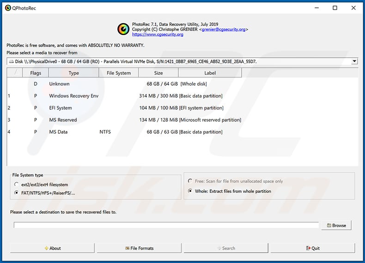Viewport: 365px width, 263px height.
Task: Minimize the QPhotoRec window
Action: coord(316,8)
